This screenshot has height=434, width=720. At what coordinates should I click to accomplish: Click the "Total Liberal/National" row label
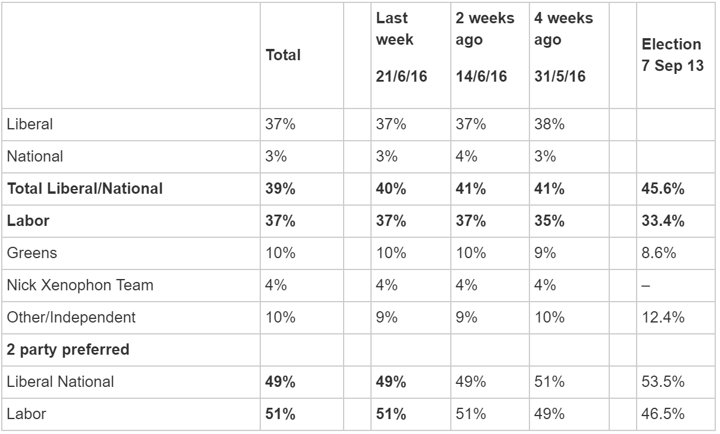(85, 189)
